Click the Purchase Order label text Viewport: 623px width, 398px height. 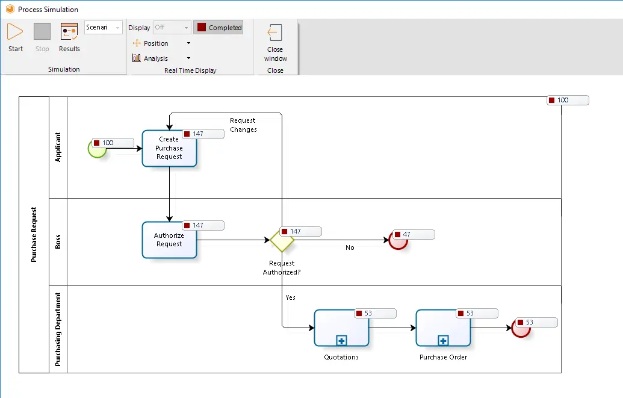[x=444, y=357]
